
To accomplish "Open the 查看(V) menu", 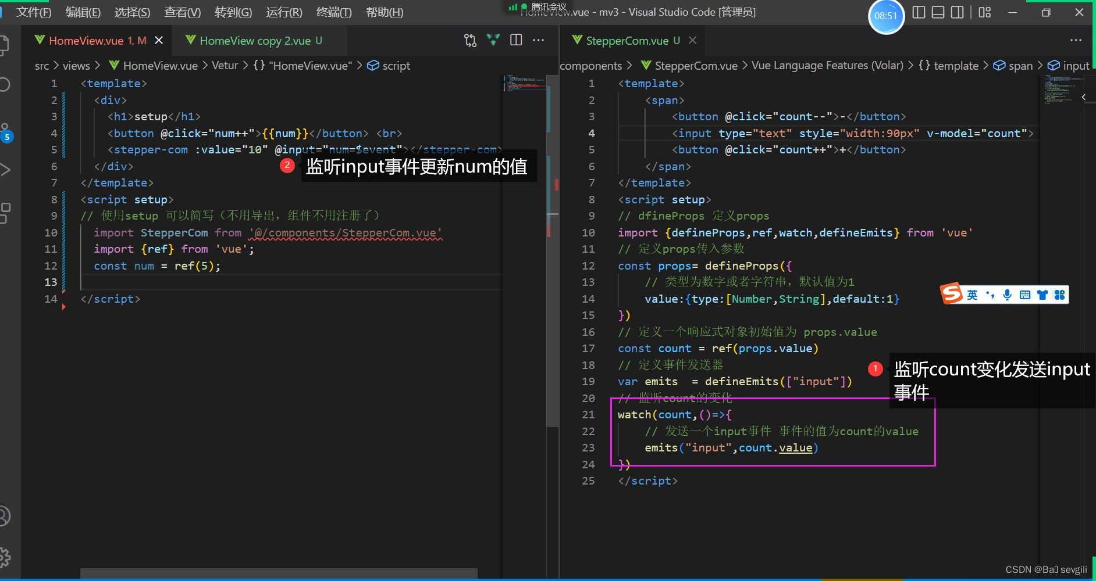I will coord(183,12).
